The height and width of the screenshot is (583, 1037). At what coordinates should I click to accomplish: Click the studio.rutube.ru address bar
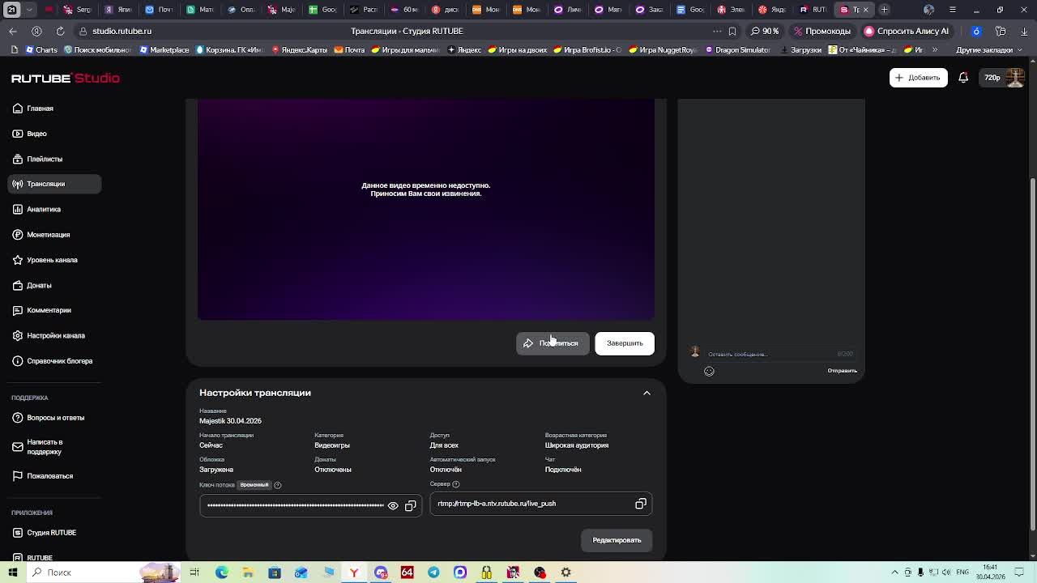coord(122,31)
